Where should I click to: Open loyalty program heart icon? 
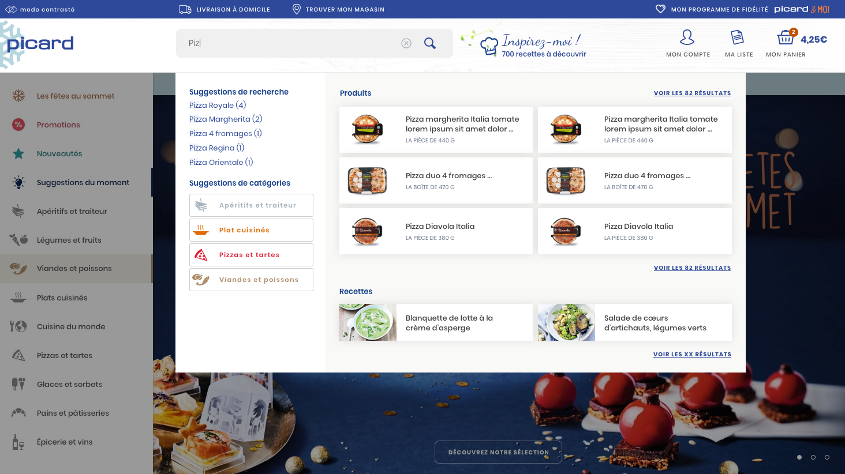coord(660,9)
